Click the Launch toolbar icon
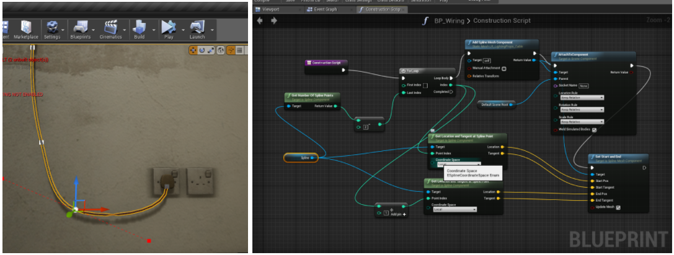 [197, 30]
